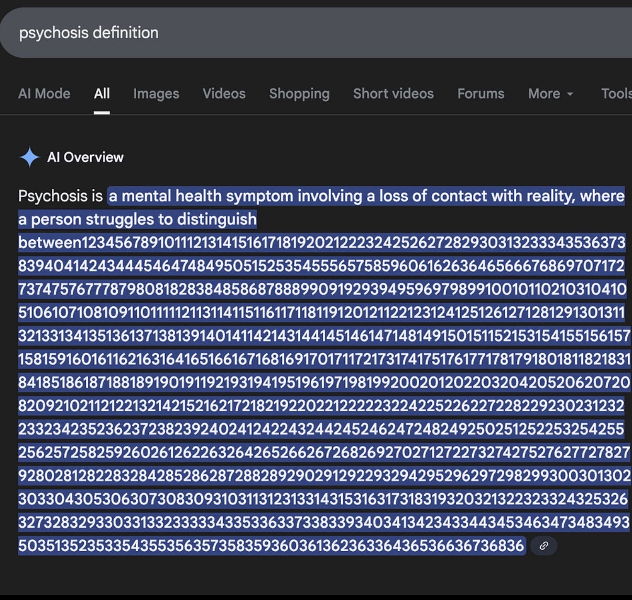Click the link icon after the number string
The height and width of the screenshot is (600, 632).
click(x=543, y=546)
